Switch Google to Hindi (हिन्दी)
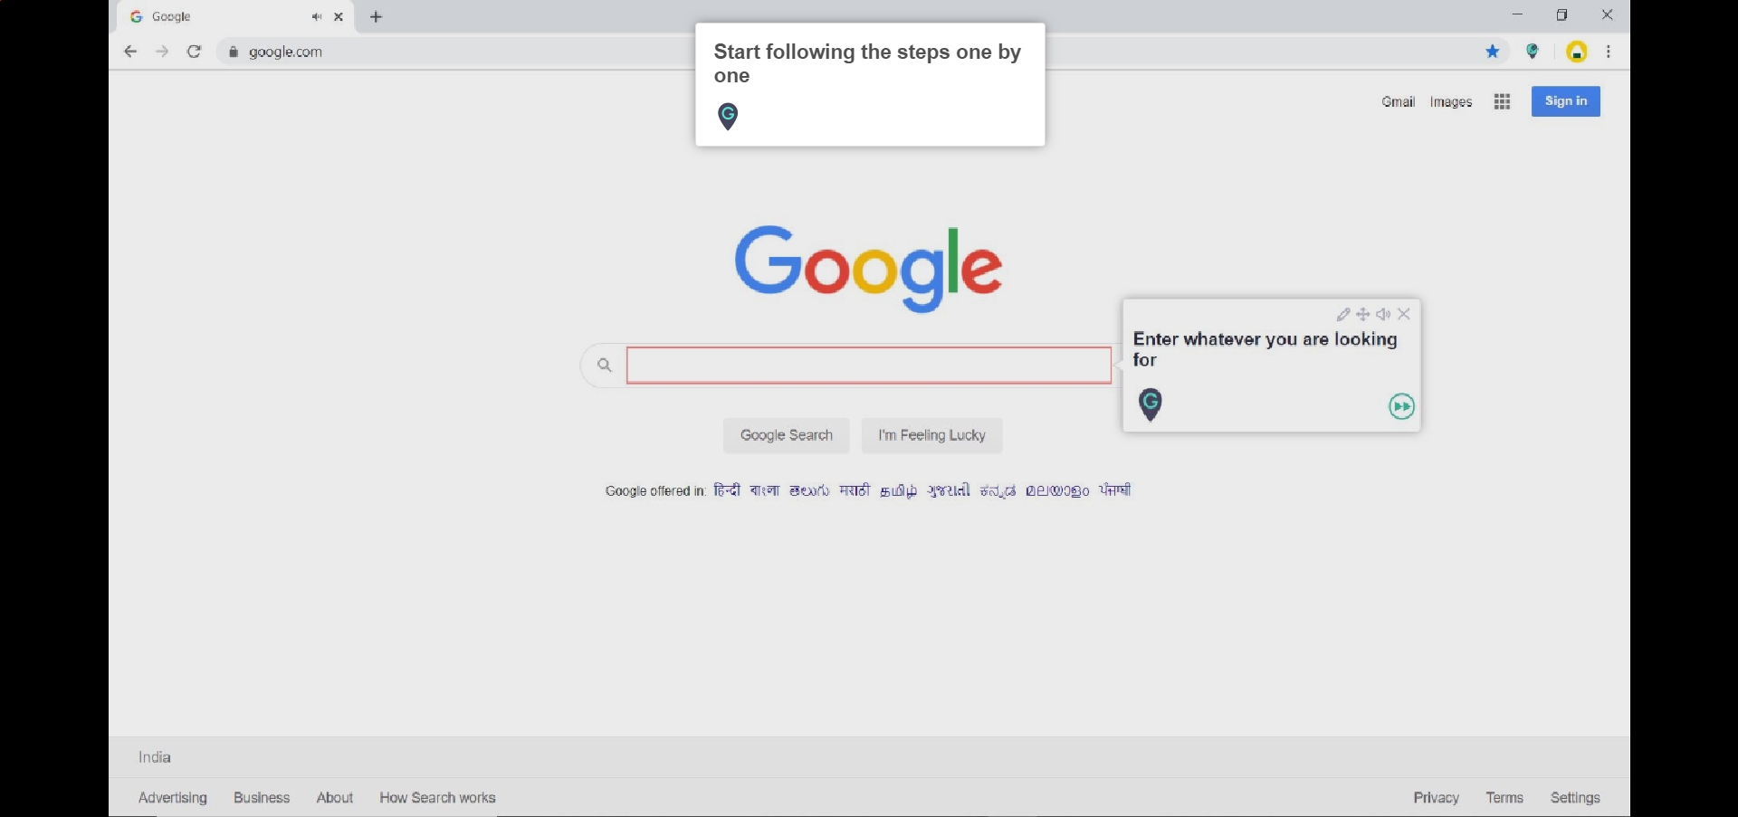Viewport: 1738px width, 817px height. click(x=728, y=490)
